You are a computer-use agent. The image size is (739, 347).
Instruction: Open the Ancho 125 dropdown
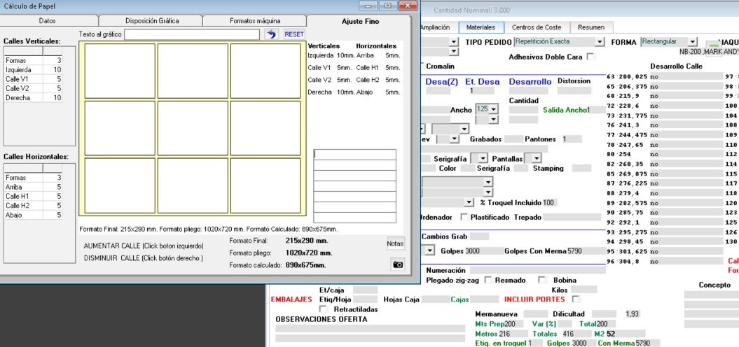click(493, 109)
